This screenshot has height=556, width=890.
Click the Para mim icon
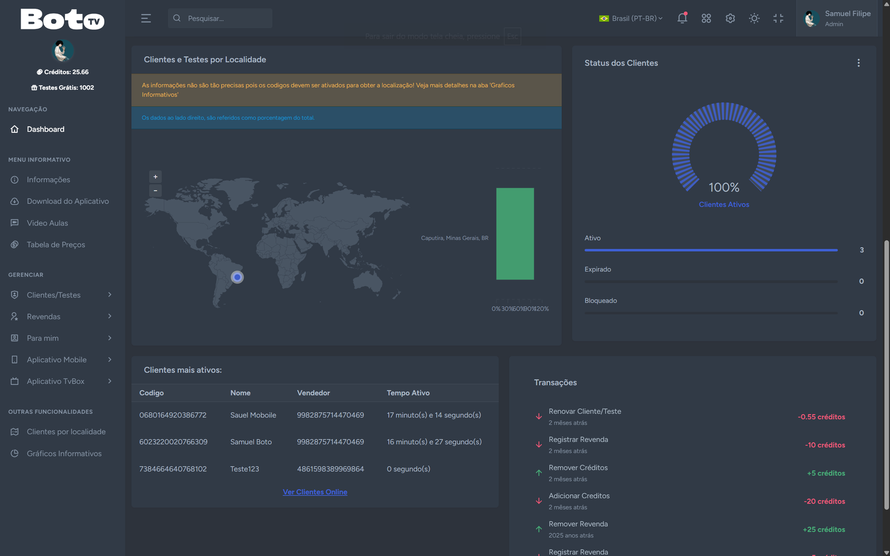15,338
